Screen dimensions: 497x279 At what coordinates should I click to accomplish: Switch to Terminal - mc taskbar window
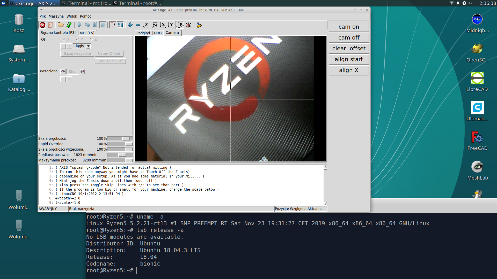click(x=87, y=3)
